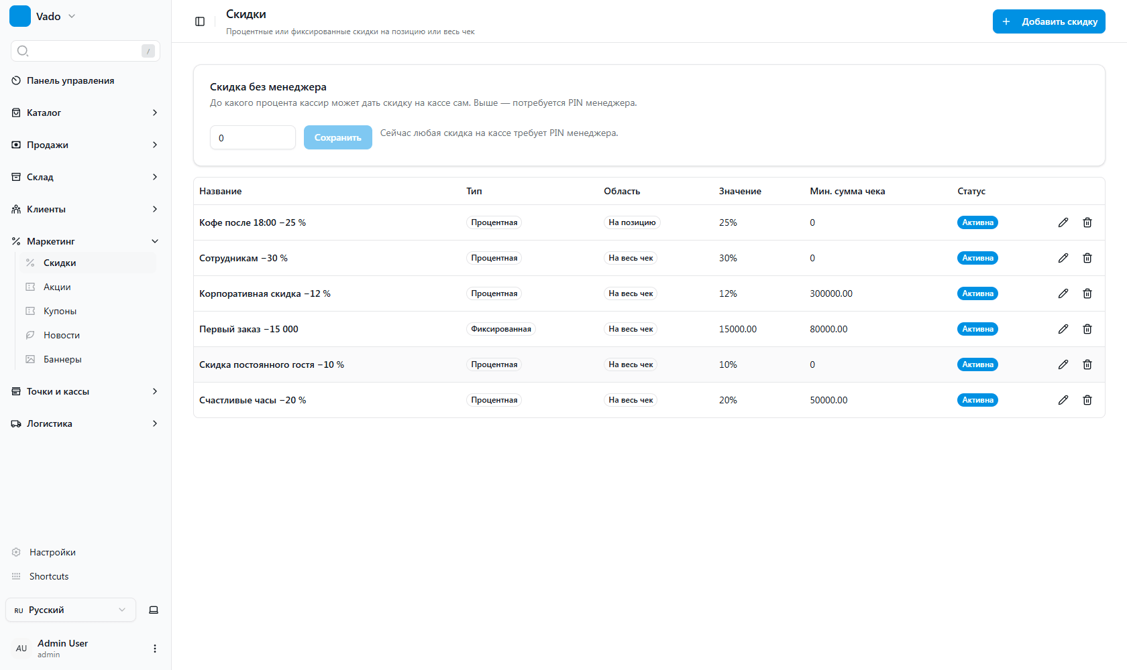
Task: Click the Добавить скидку button
Action: [1049, 21]
